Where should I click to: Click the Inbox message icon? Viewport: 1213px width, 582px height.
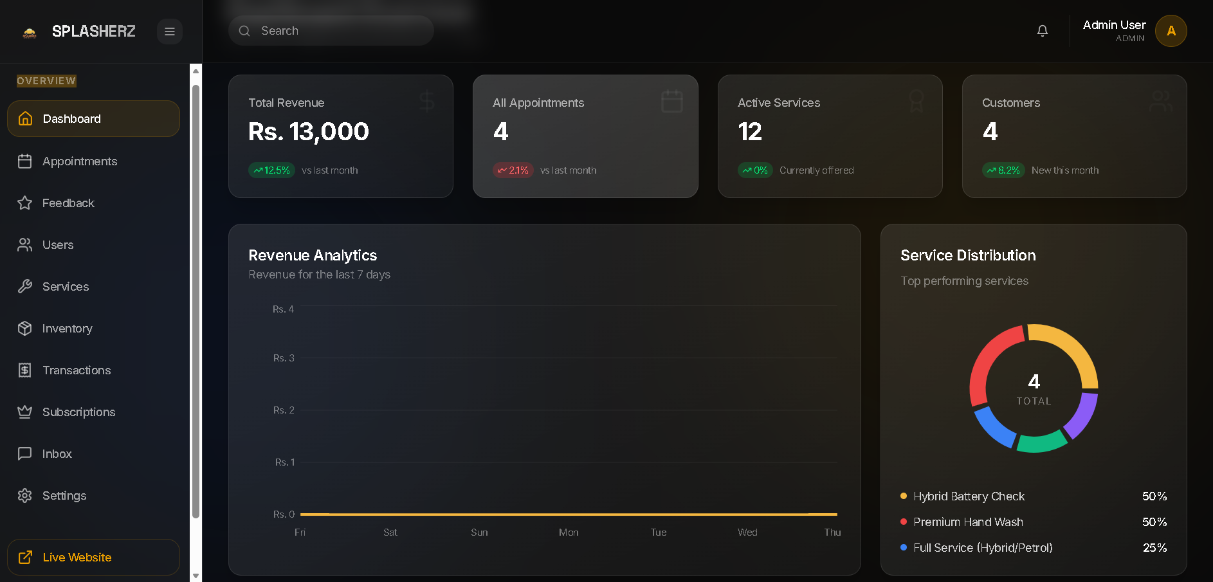coord(25,454)
